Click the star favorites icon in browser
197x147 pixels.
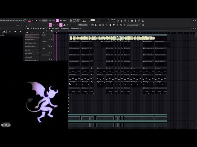click(21, 32)
